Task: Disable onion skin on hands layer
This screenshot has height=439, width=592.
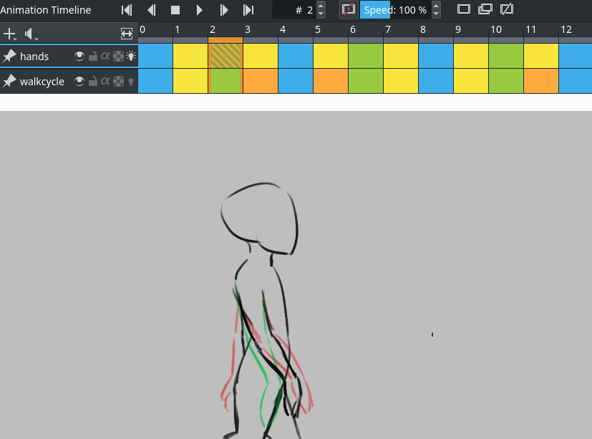Action: click(131, 57)
